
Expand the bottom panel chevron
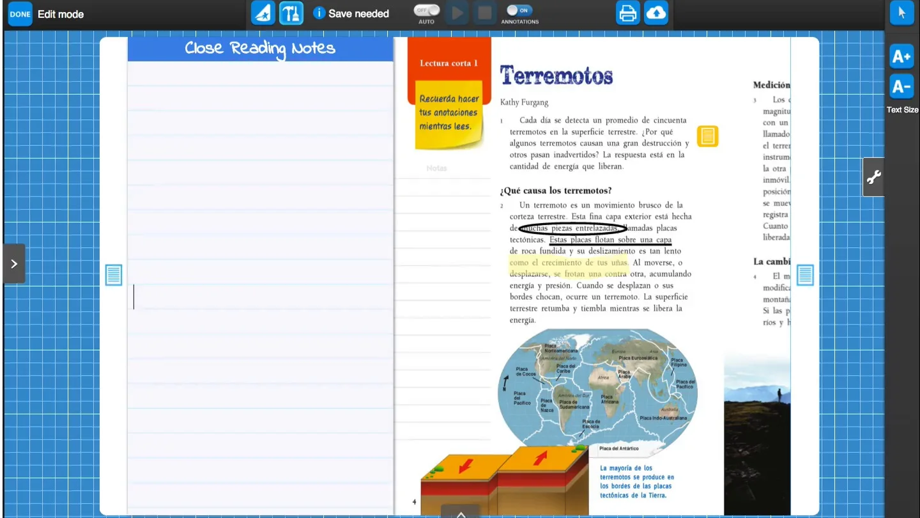tap(460, 512)
